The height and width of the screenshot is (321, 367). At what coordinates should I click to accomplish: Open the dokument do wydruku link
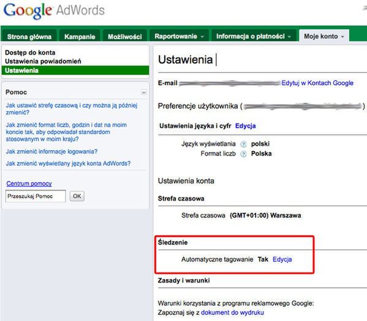click(x=232, y=312)
